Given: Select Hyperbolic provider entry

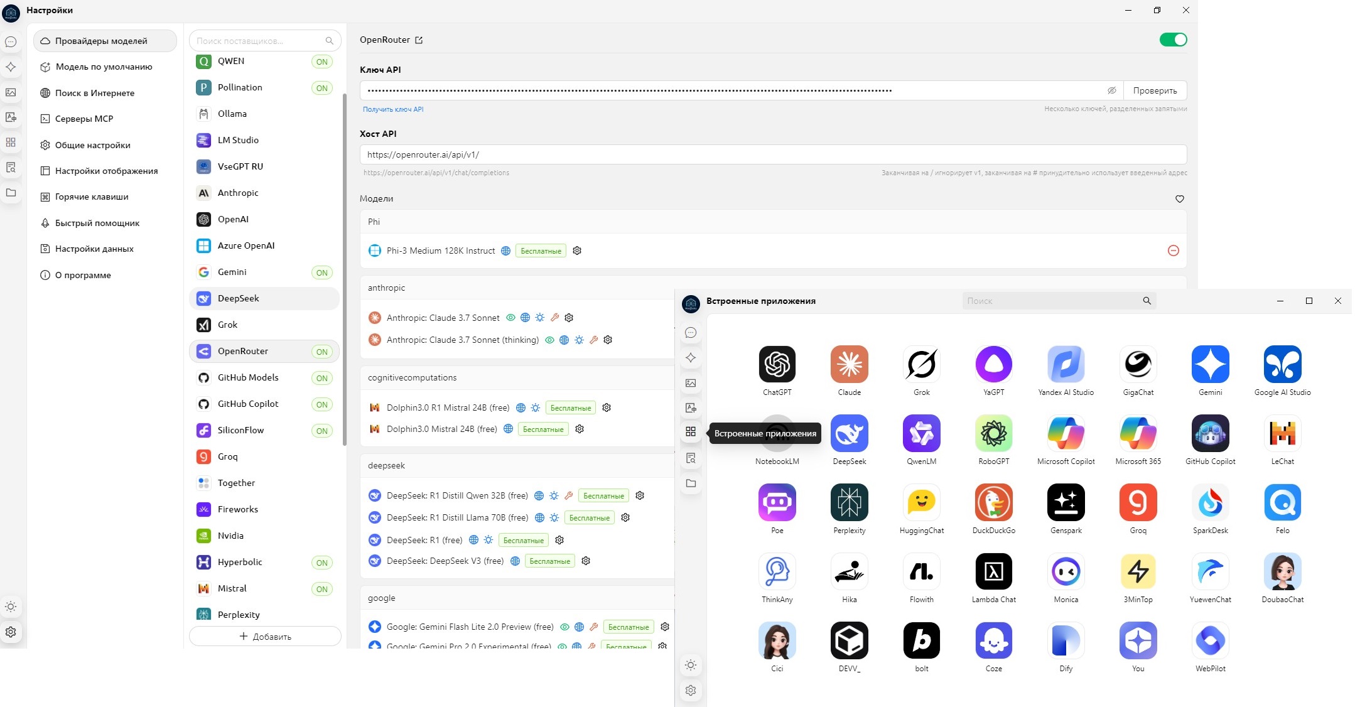Looking at the screenshot, I should [x=264, y=563].
